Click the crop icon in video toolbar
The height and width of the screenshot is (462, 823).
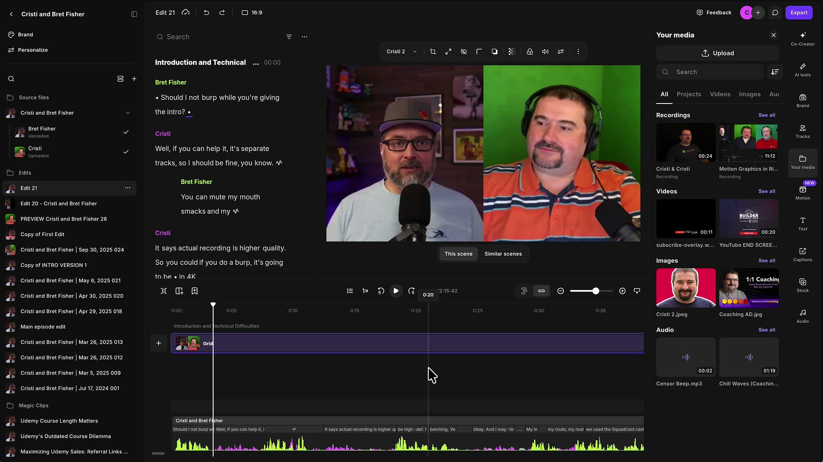(x=432, y=52)
